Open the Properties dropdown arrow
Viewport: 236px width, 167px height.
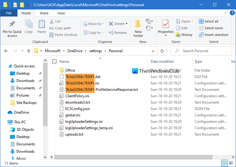pos(166,35)
